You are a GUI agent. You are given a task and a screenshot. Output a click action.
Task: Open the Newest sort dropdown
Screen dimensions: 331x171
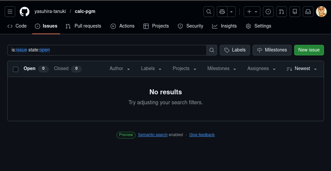point(301,69)
